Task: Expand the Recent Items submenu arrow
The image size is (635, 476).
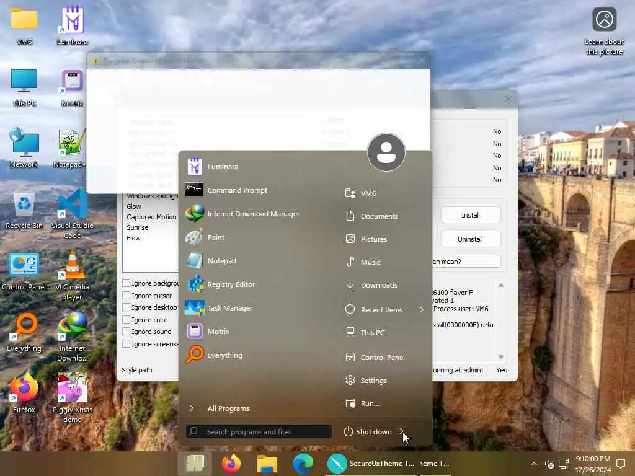Action: pyautogui.click(x=422, y=310)
